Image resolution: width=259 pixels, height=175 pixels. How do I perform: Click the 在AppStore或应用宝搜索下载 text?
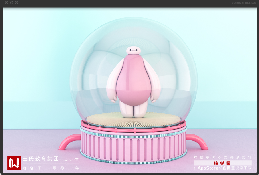tap(222, 168)
